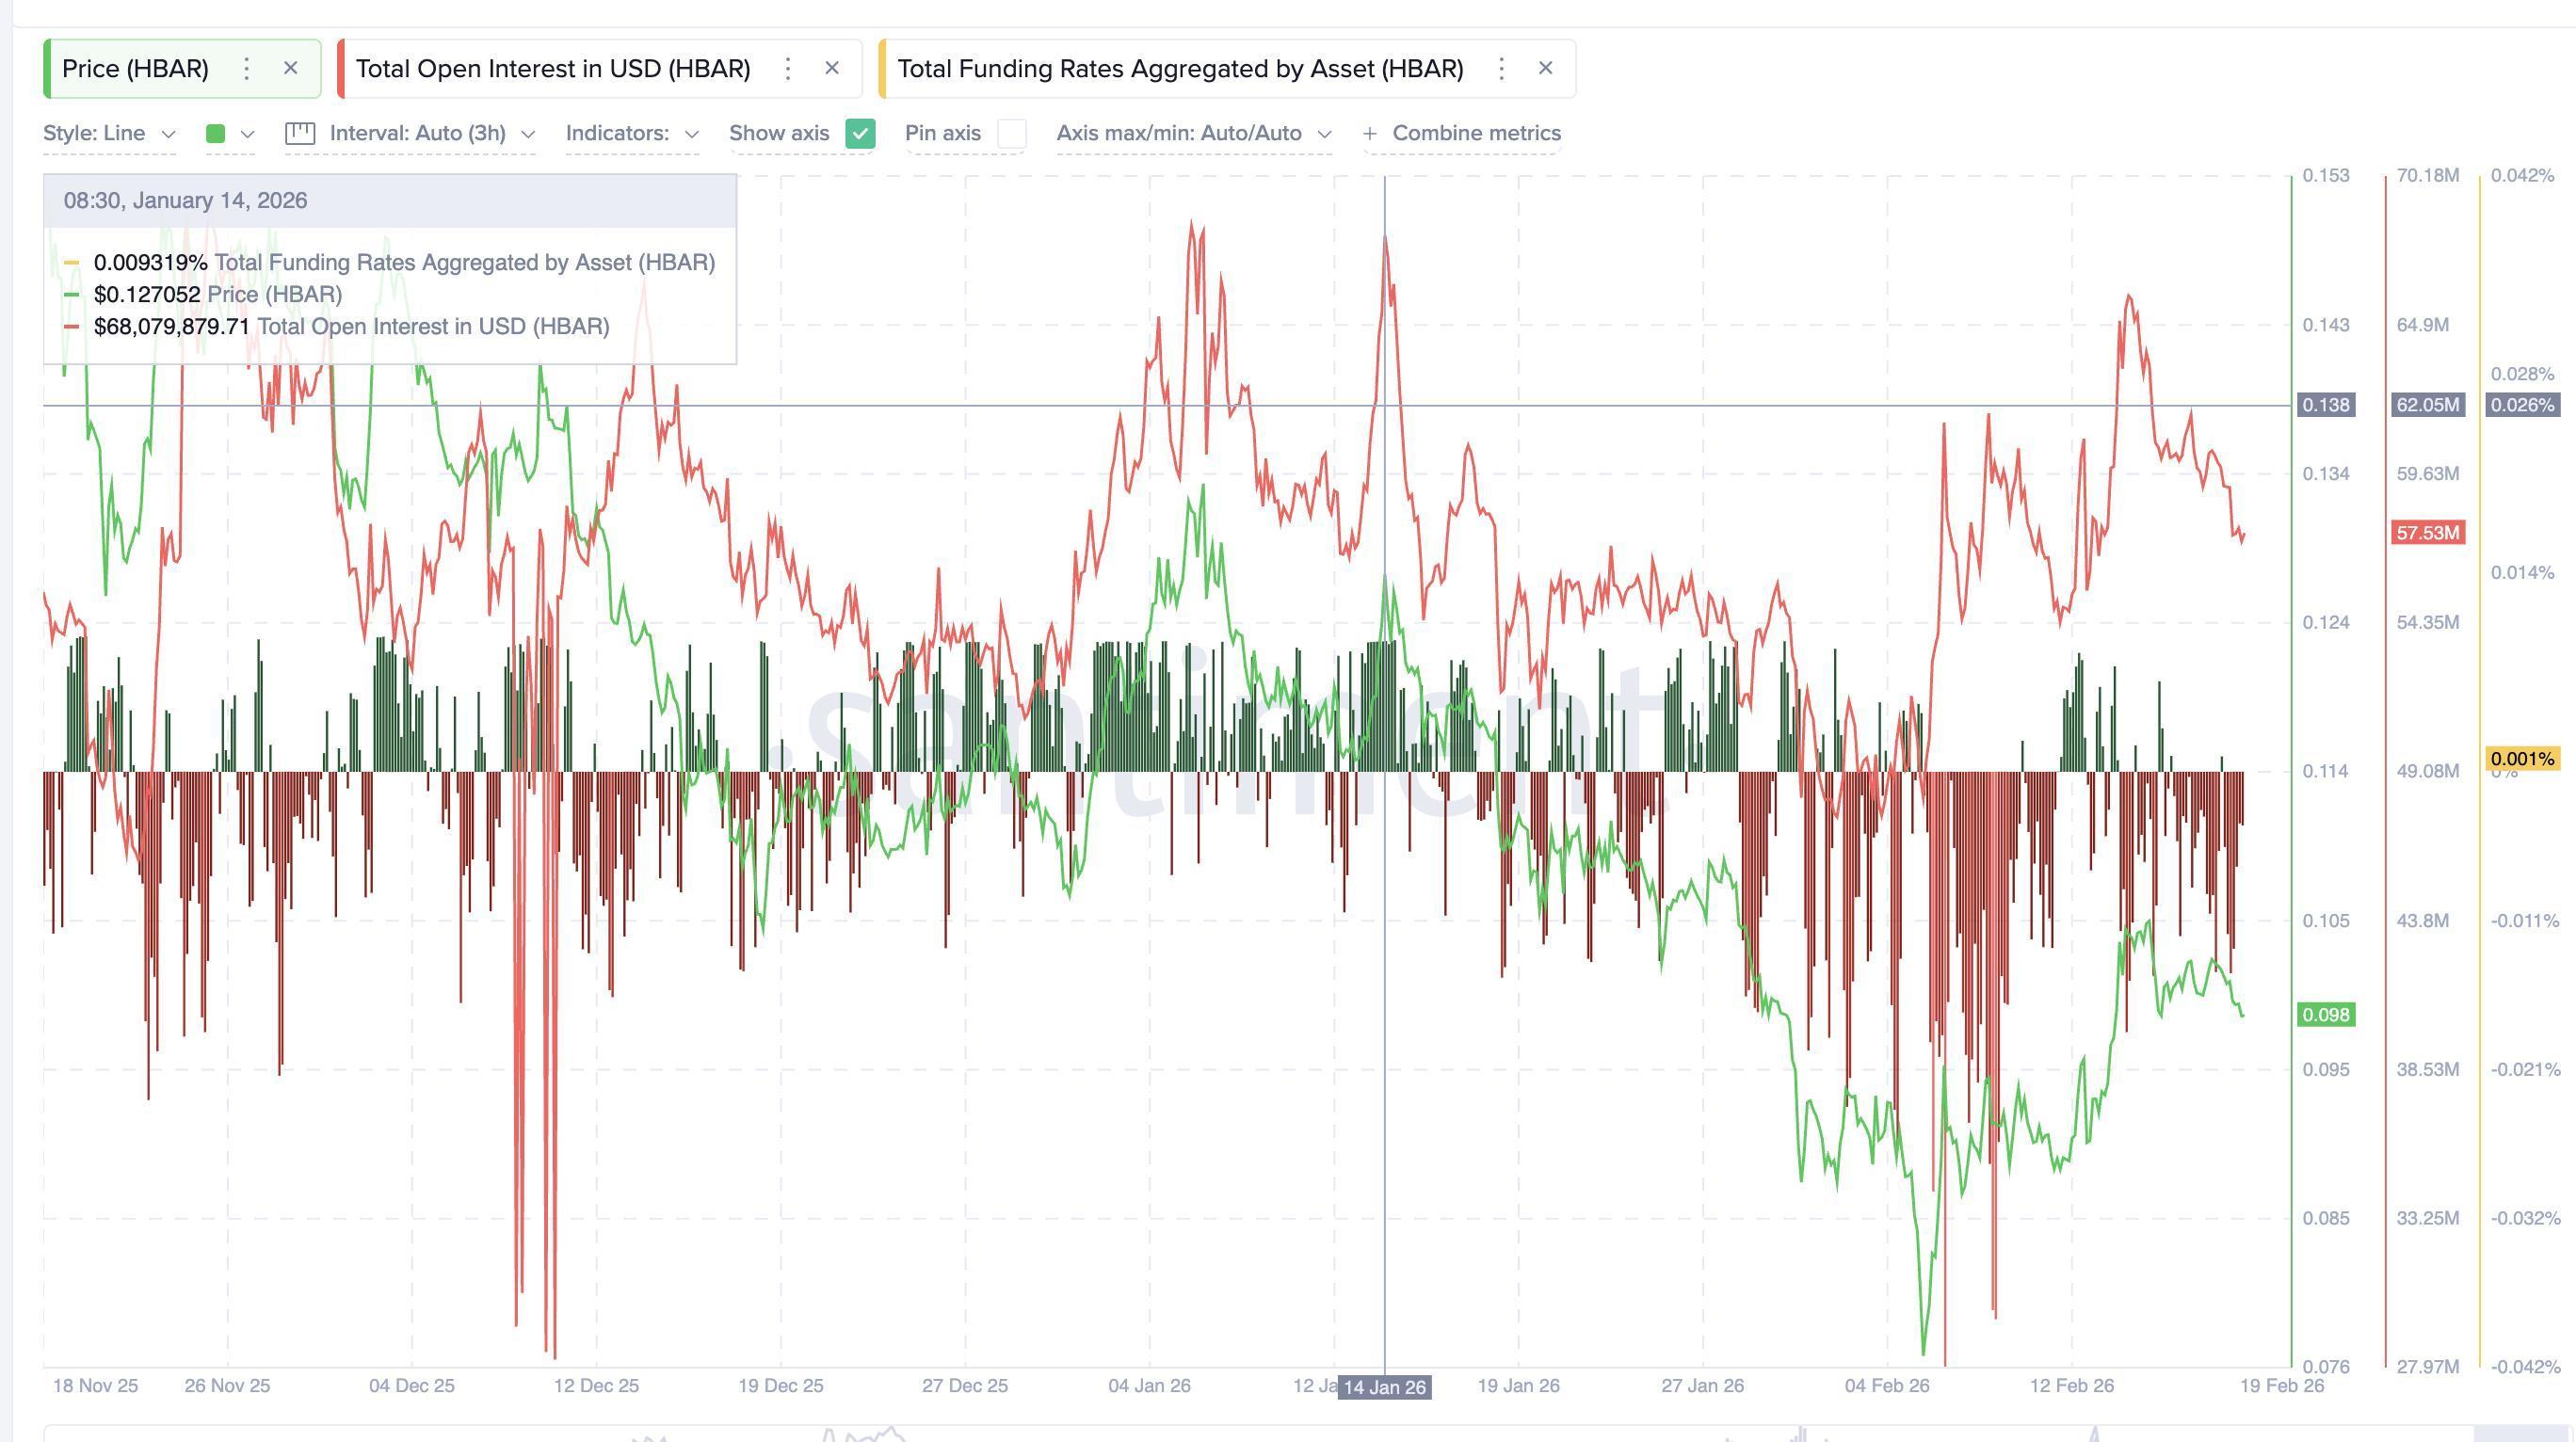Remove the Price (HBAR) metric chip

click(x=291, y=68)
